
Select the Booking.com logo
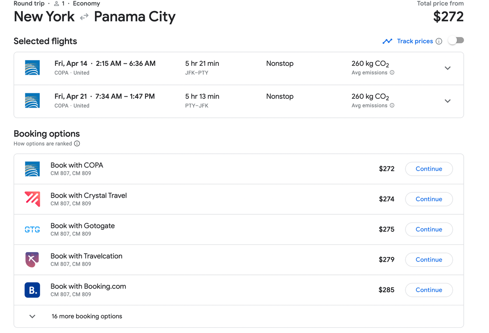pyautogui.click(x=32, y=290)
